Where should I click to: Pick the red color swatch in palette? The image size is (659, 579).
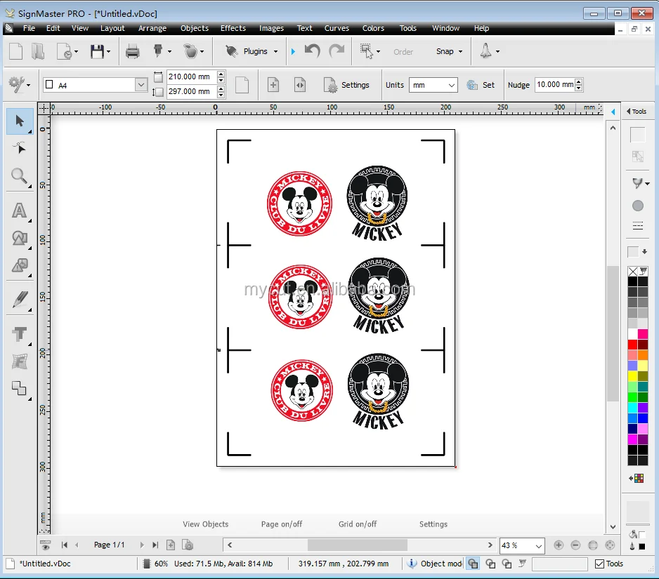pos(632,345)
